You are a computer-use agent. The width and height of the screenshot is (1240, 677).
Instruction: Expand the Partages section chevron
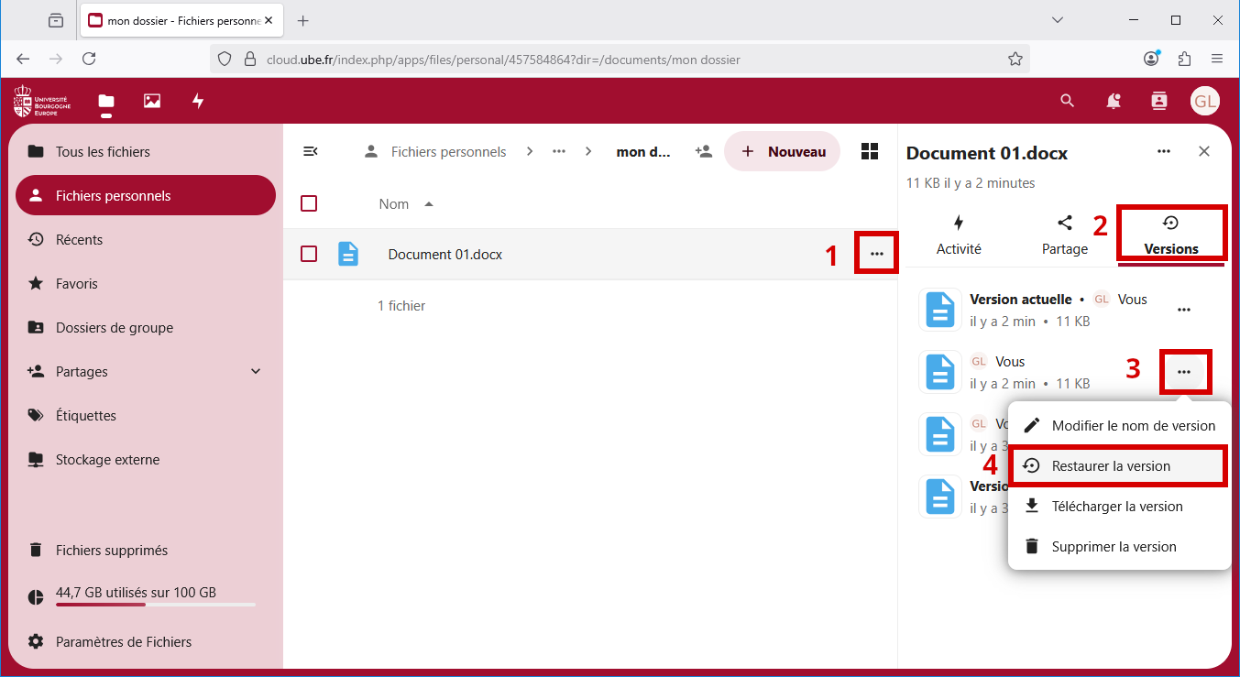click(256, 371)
